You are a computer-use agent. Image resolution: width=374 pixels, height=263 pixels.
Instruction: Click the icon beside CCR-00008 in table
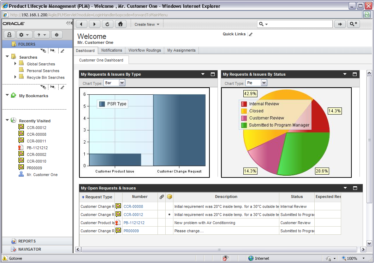tap(118, 206)
